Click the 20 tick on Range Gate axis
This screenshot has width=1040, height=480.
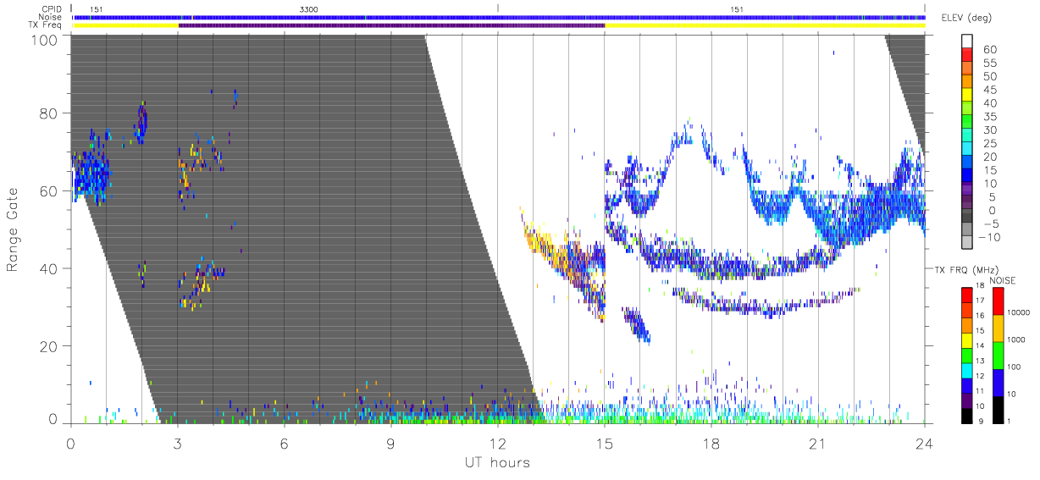click(x=47, y=346)
